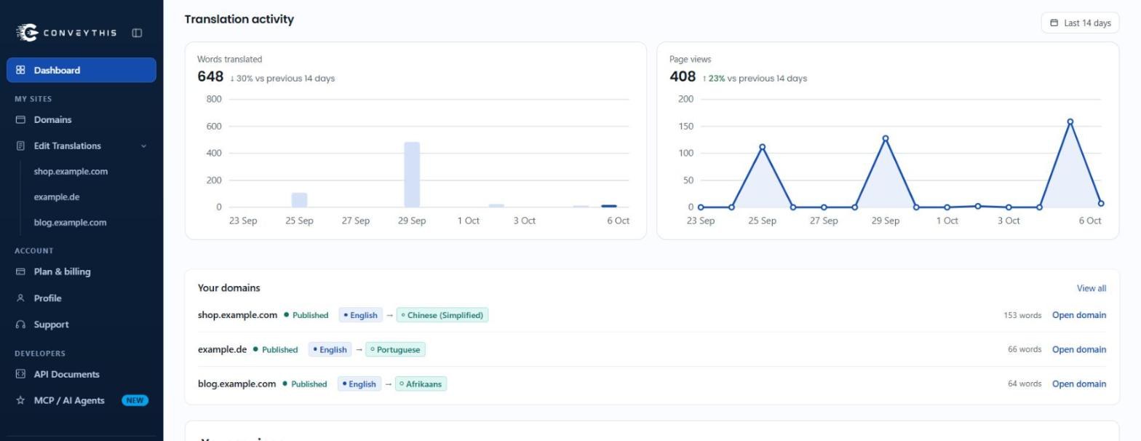The image size is (1141, 441).
Task: Click the Plan & billing card icon
Action: point(20,271)
